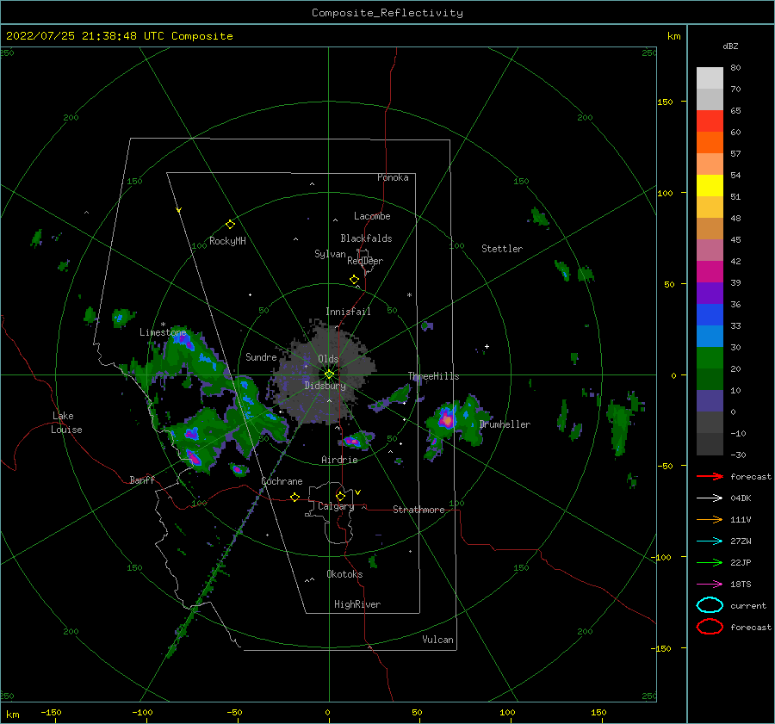Click the red forecast oval icon
This screenshot has width=775, height=724.
tap(710, 627)
